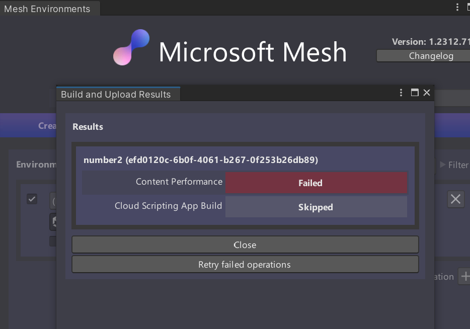Select the number2 environment result heading

tap(201, 160)
